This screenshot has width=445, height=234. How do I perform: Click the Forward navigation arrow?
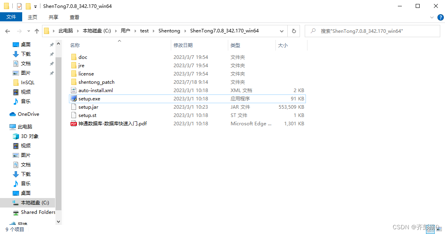19,31
